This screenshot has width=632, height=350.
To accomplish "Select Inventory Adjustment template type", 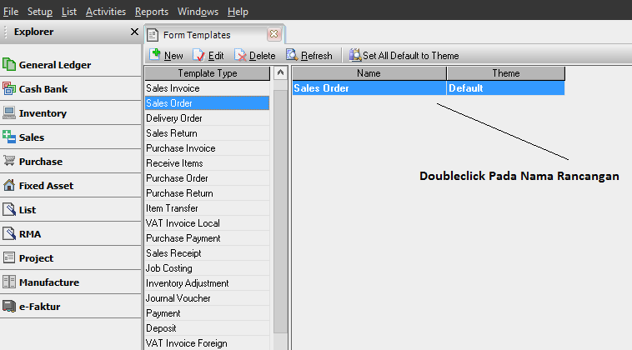I will (x=207, y=283).
